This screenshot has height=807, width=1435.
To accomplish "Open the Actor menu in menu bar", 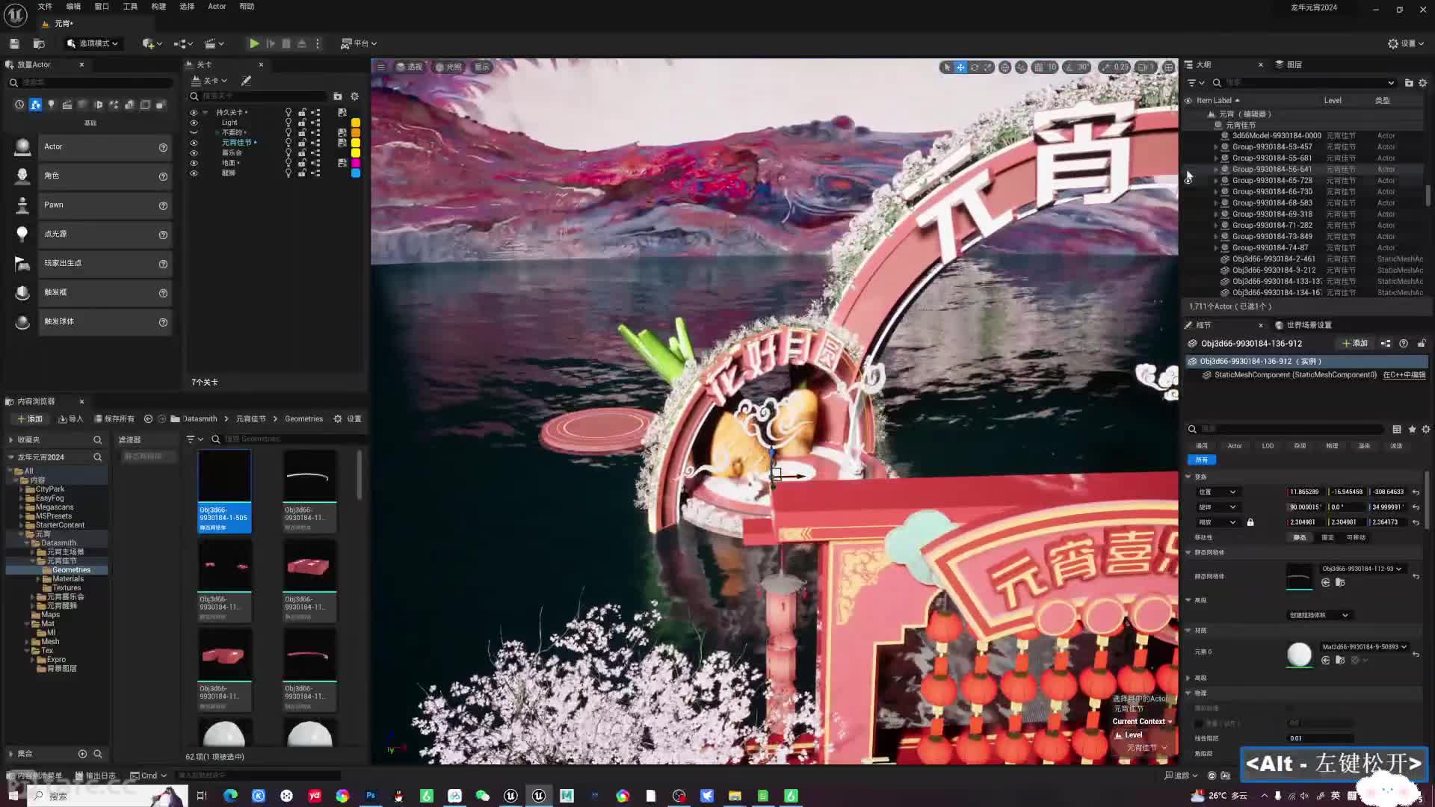I will click(217, 6).
